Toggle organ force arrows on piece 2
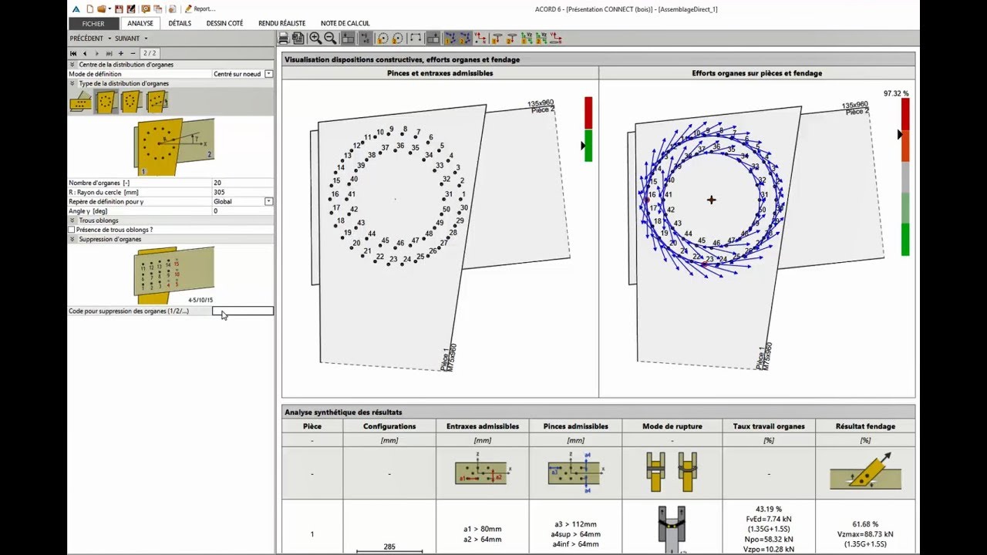Screen dimensions: 987x555 click(x=465, y=39)
